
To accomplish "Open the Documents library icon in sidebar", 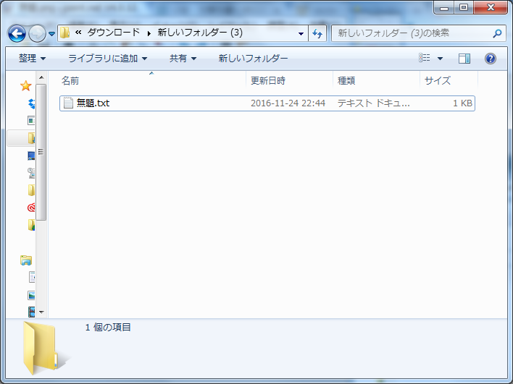I will [x=32, y=277].
